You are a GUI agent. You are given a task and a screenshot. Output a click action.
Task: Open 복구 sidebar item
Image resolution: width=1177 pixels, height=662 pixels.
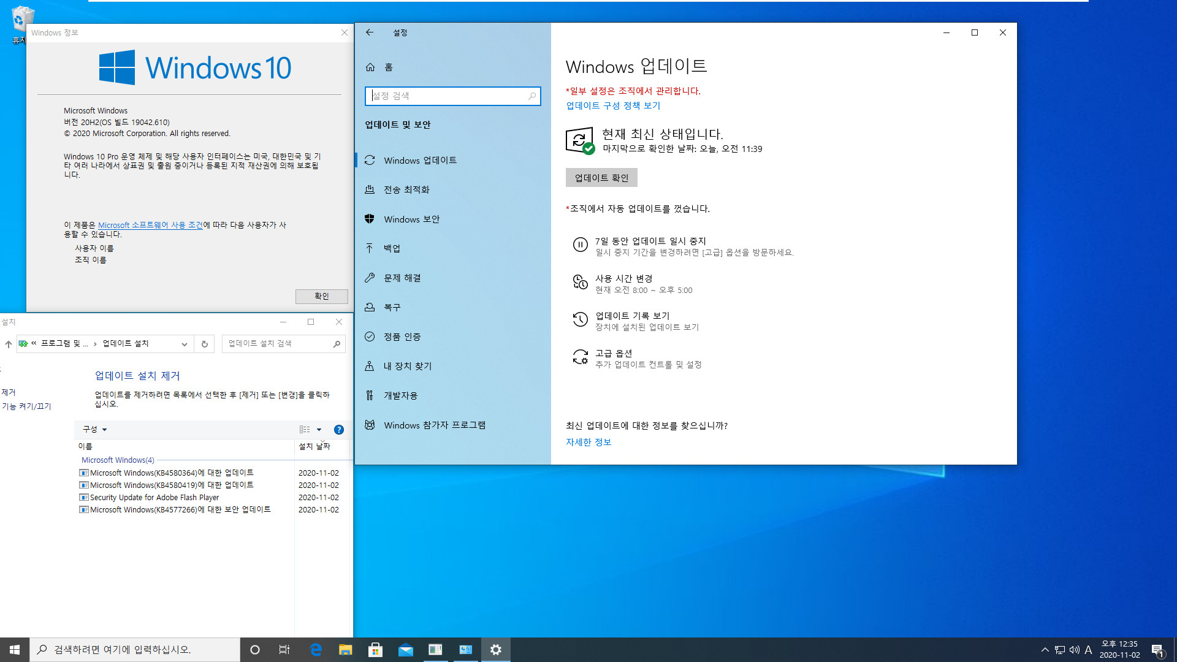click(x=453, y=308)
